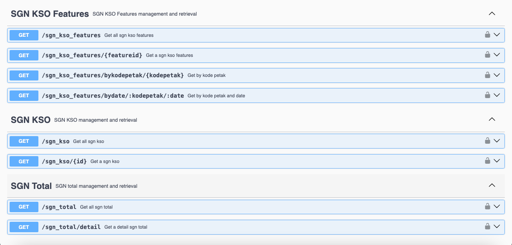Open the SGN Total heading link
512x245 pixels.
click(31, 186)
